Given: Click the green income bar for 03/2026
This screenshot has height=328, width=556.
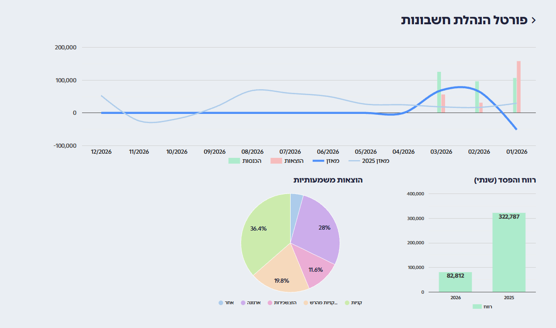Looking at the screenshot, I should [x=439, y=92].
